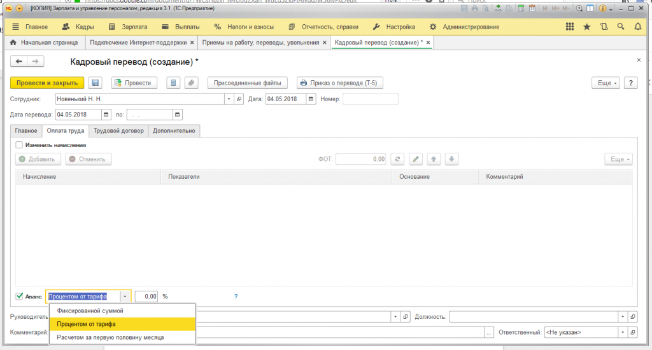The width and height of the screenshot is (652, 350).
Task: Move row down with arrow icon
Action: [x=451, y=159]
